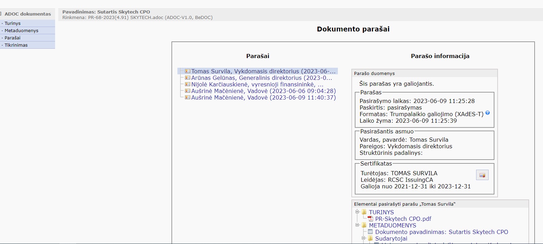Viewport: 543px width, 244px height.
Task: Click the Sudarytojai folder icon
Action: [x=370, y=238]
